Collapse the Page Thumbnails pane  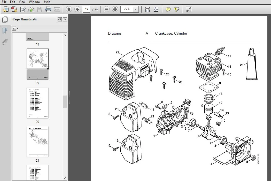click(60, 19)
